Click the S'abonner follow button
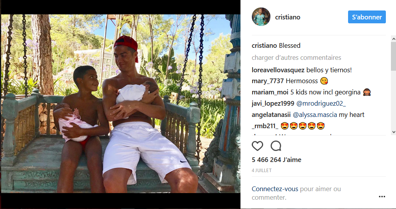The height and width of the screenshot is (209, 396). 367,17
